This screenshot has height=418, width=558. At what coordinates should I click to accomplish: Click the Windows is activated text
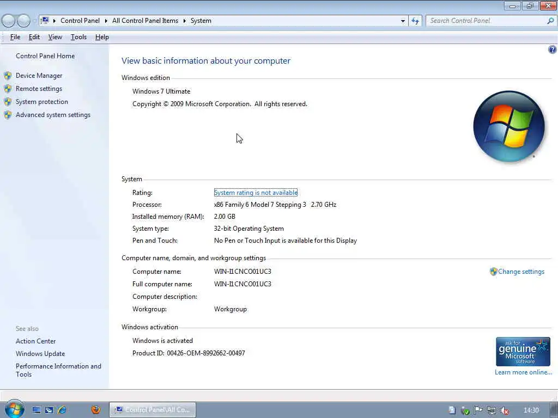tap(162, 341)
